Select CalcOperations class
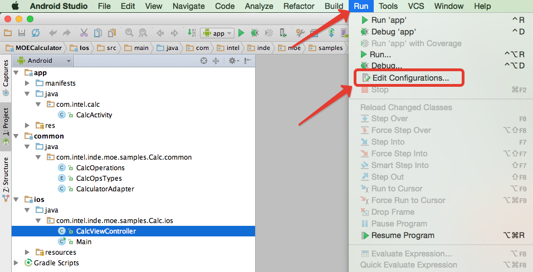Viewport: 533px width, 272px height. pos(100,168)
